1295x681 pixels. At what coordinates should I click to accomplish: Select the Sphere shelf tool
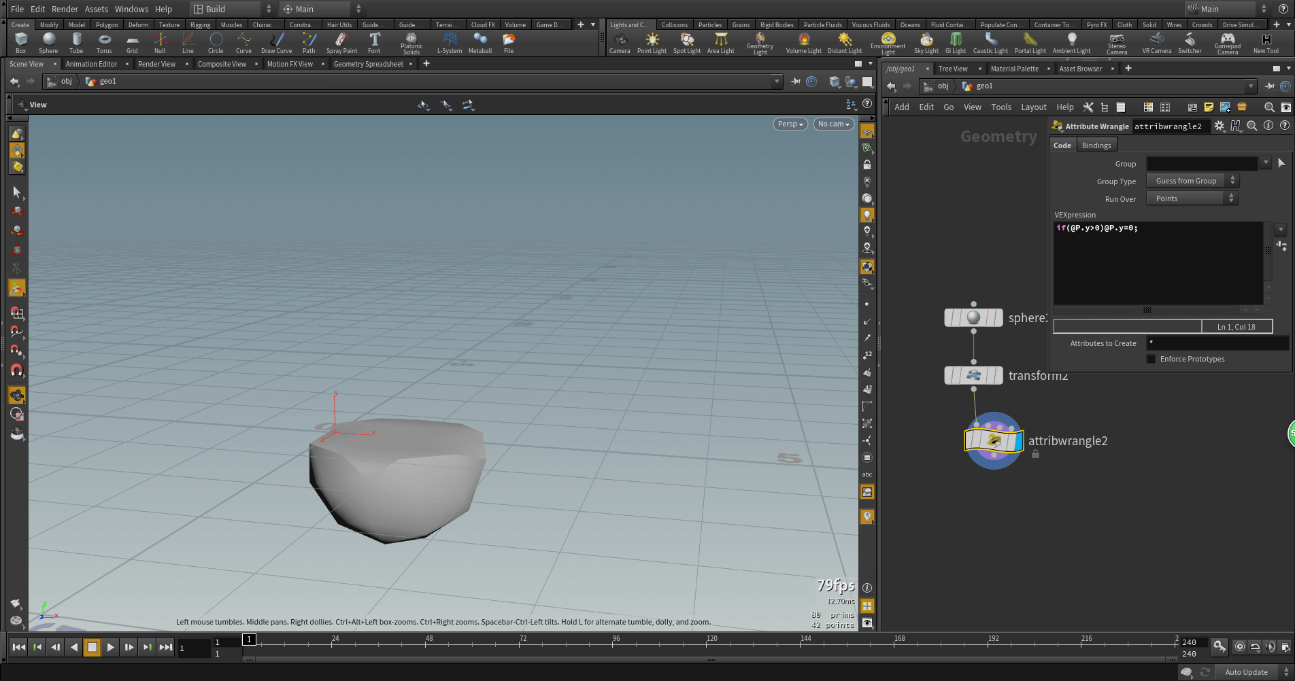48,42
